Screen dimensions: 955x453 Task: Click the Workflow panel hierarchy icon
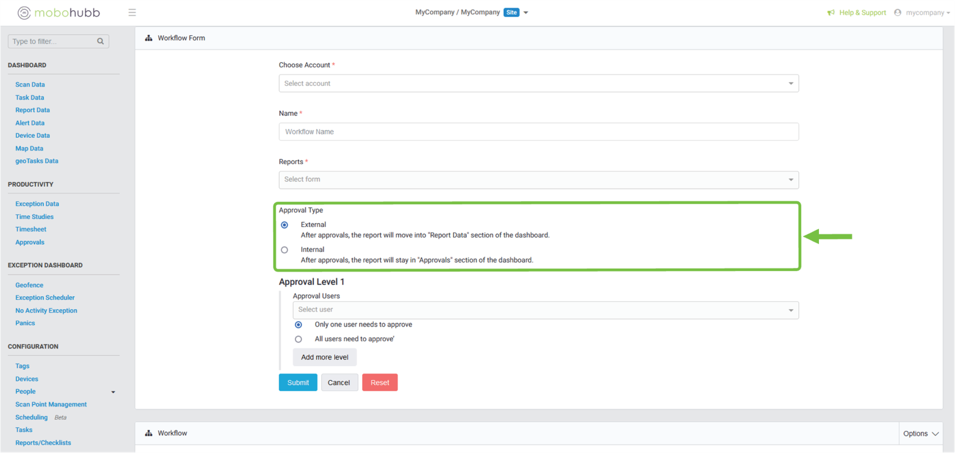(149, 433)
